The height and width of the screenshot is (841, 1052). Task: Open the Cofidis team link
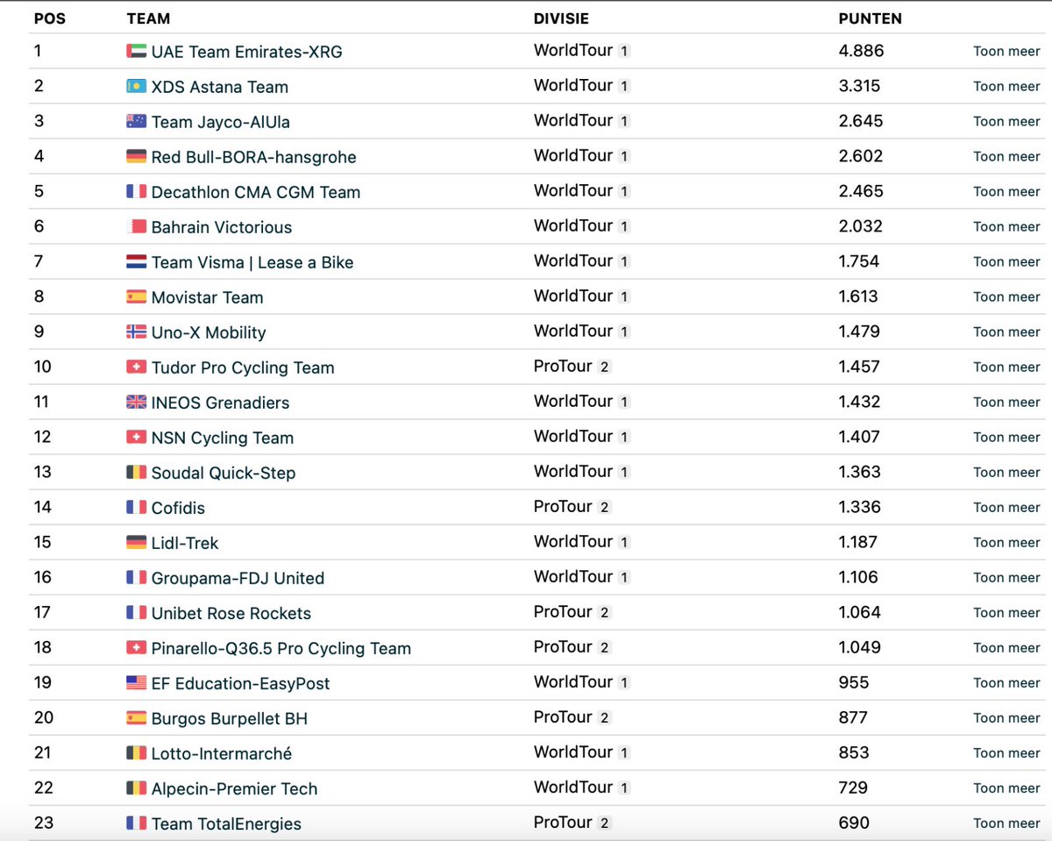[178, 508]
